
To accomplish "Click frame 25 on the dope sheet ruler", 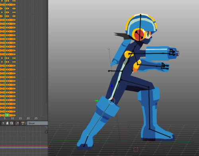I will [x=36, y=118].
